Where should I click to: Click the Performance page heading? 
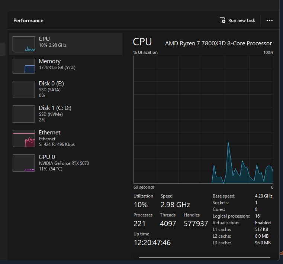[28, 20]
